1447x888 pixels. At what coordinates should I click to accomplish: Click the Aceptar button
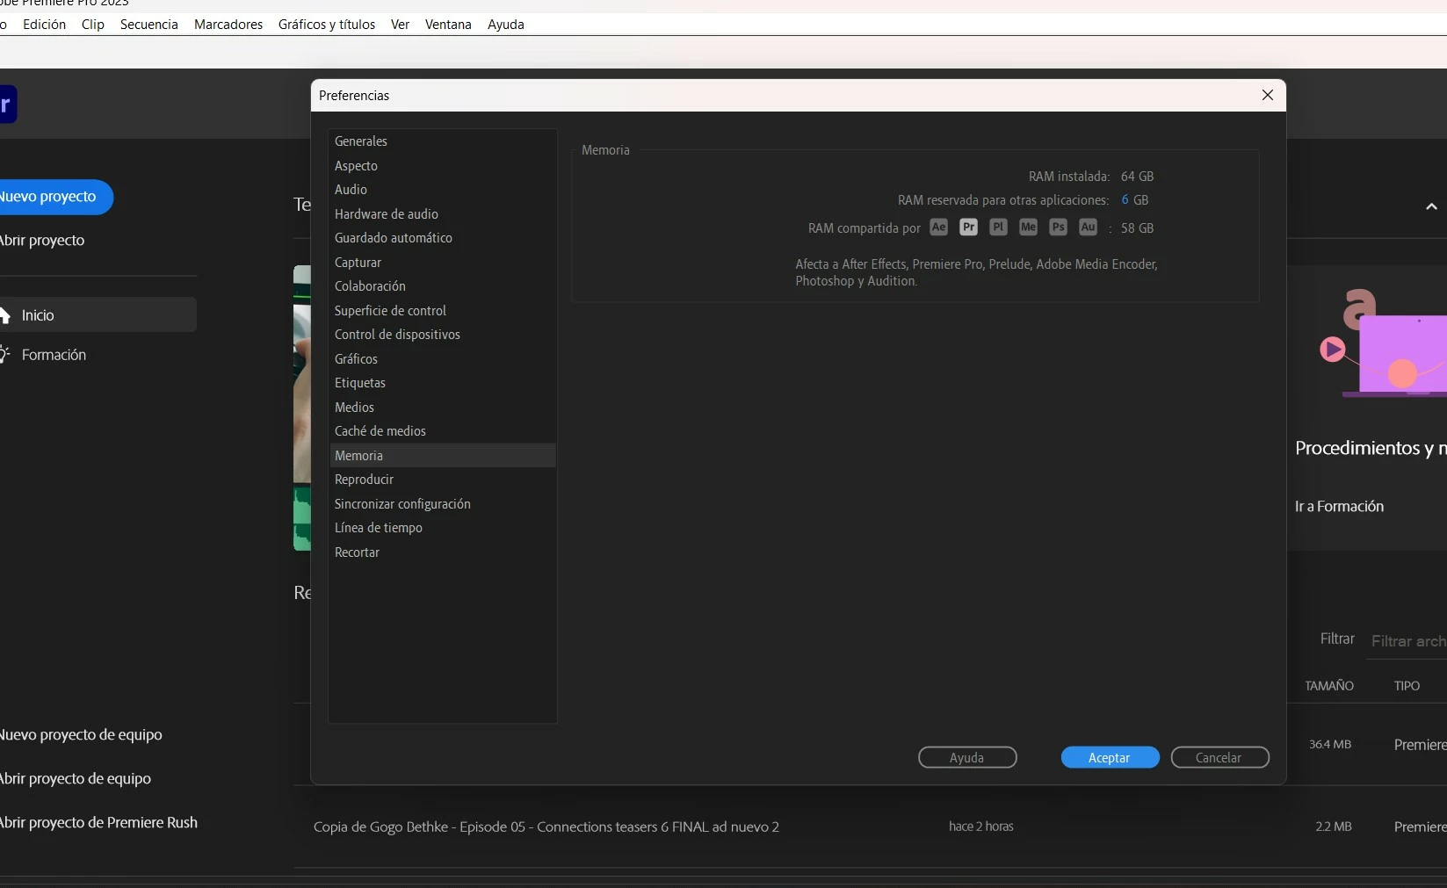(1110, 758)
